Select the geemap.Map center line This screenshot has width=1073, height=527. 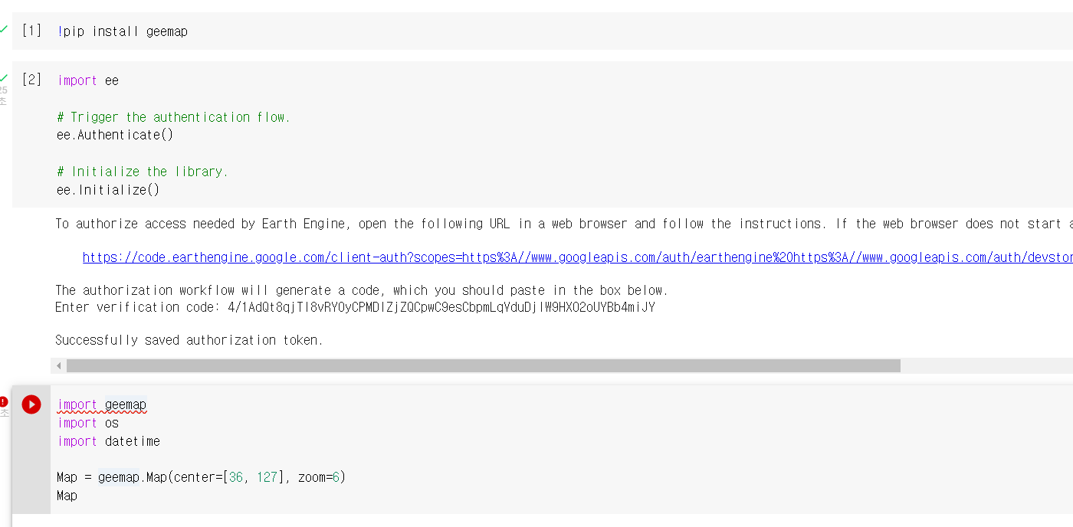pyautogui.click(x=199, y=476)
